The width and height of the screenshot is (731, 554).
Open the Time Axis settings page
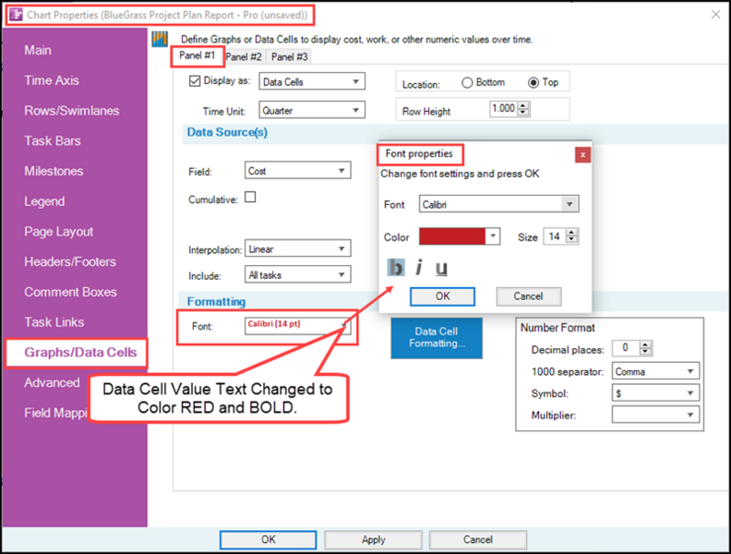(x=52, y=80)
